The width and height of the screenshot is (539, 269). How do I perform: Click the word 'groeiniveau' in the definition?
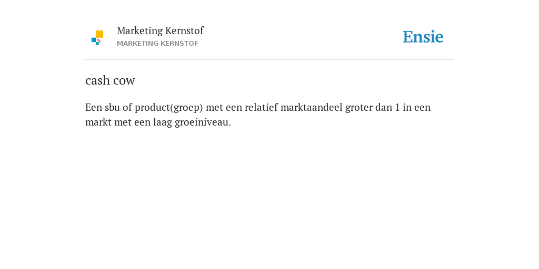(x=203, y=122)
